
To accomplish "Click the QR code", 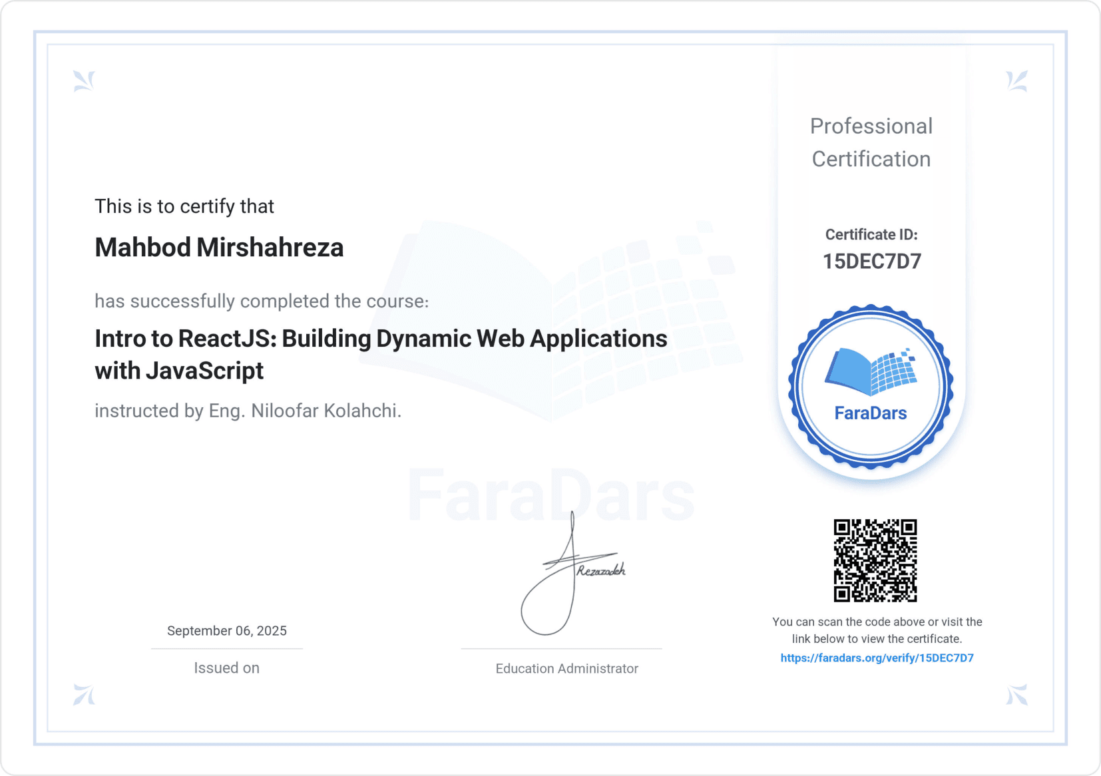I will (x=875, y=560).
